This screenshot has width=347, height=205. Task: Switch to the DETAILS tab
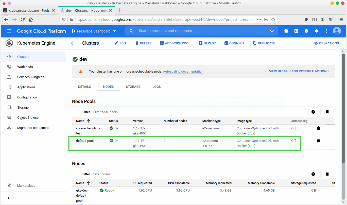click(x=84, y=87)
